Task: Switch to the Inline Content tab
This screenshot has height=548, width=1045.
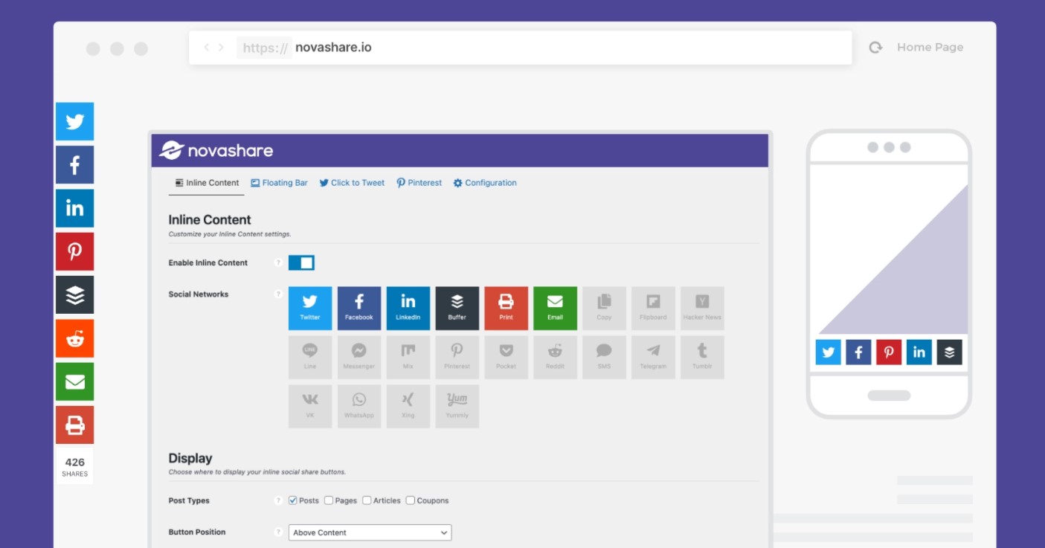Action: click(207, 183)
